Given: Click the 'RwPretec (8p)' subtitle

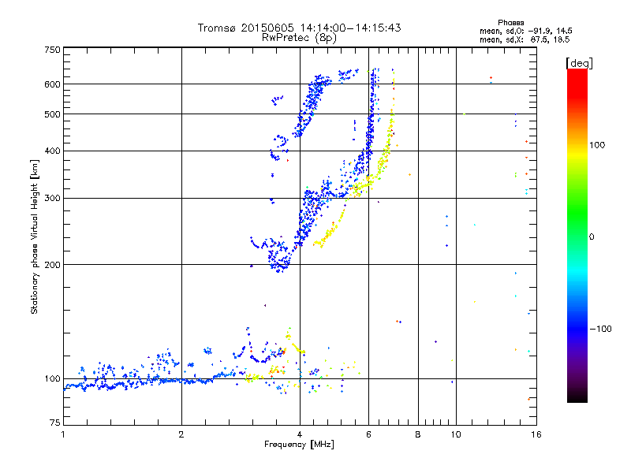Looking at the screenshot, I should pyautogui.click(x=299, y=38).
